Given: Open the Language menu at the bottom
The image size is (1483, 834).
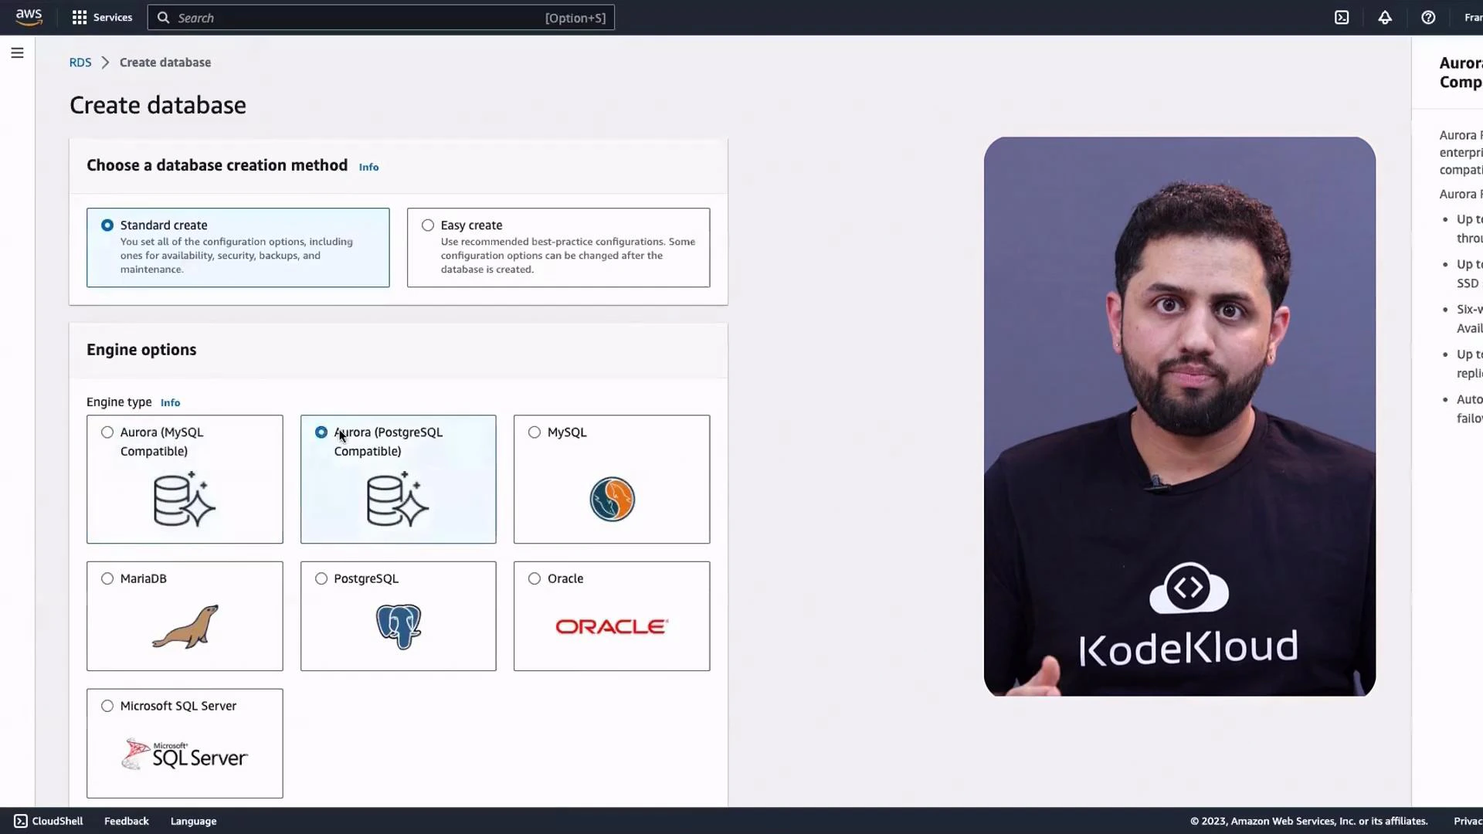Looking at the screenshot, I should (193, 820).
